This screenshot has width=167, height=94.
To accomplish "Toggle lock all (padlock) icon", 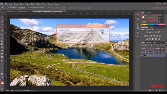I will tap(154, 52).
